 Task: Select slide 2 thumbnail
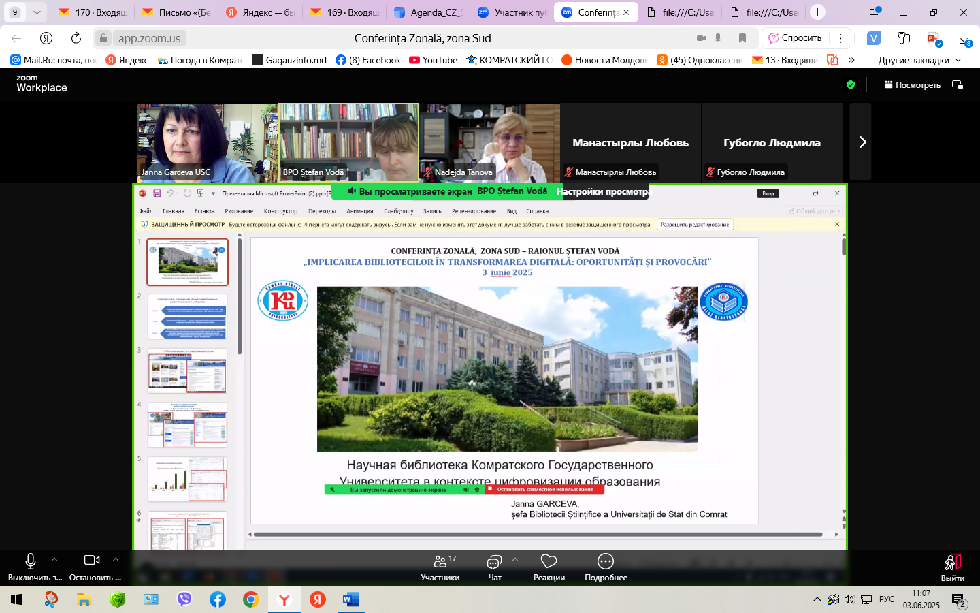point(187,316)
